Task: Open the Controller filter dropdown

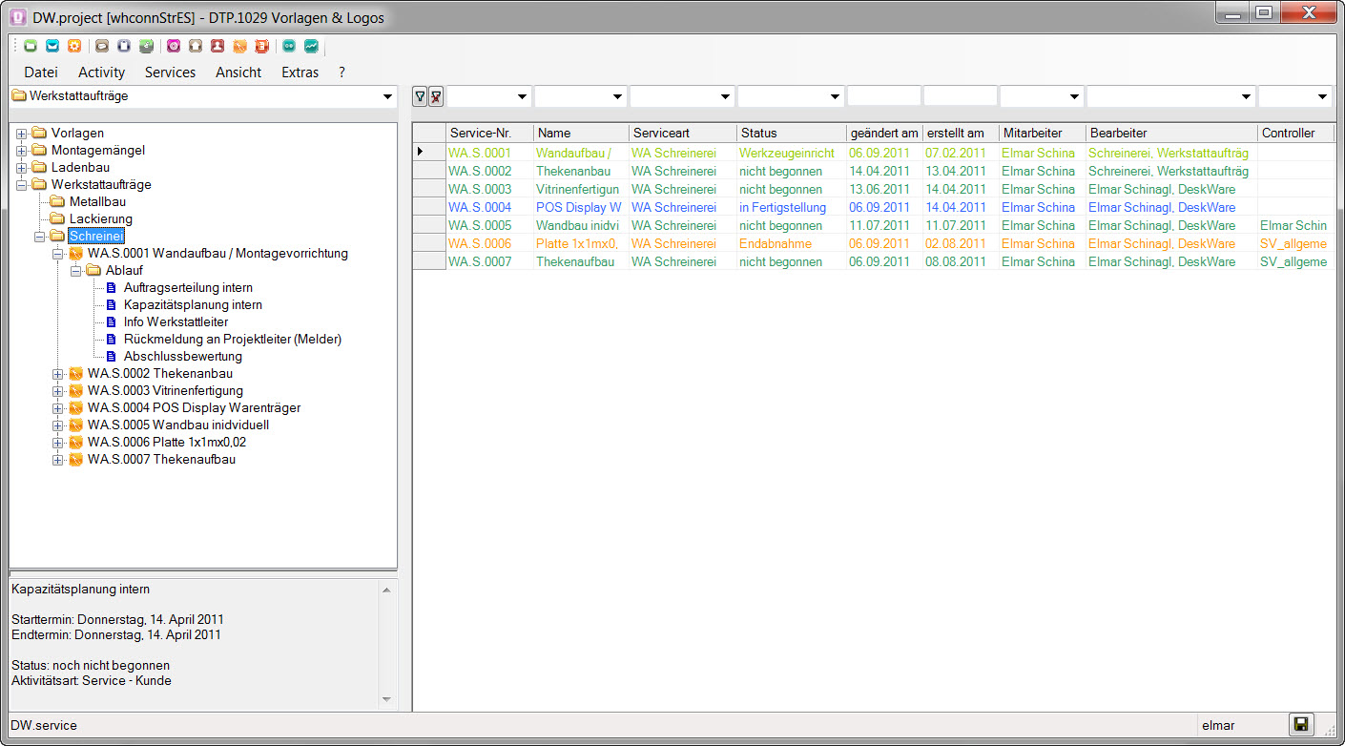Action: [x=1322, y=97]
